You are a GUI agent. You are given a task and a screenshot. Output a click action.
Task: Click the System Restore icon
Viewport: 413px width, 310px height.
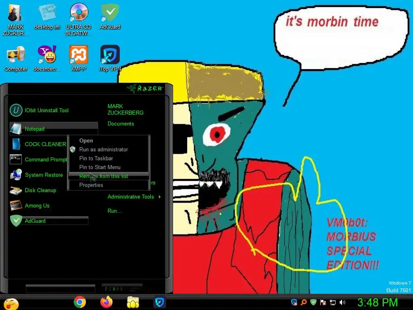click(16, 175)
